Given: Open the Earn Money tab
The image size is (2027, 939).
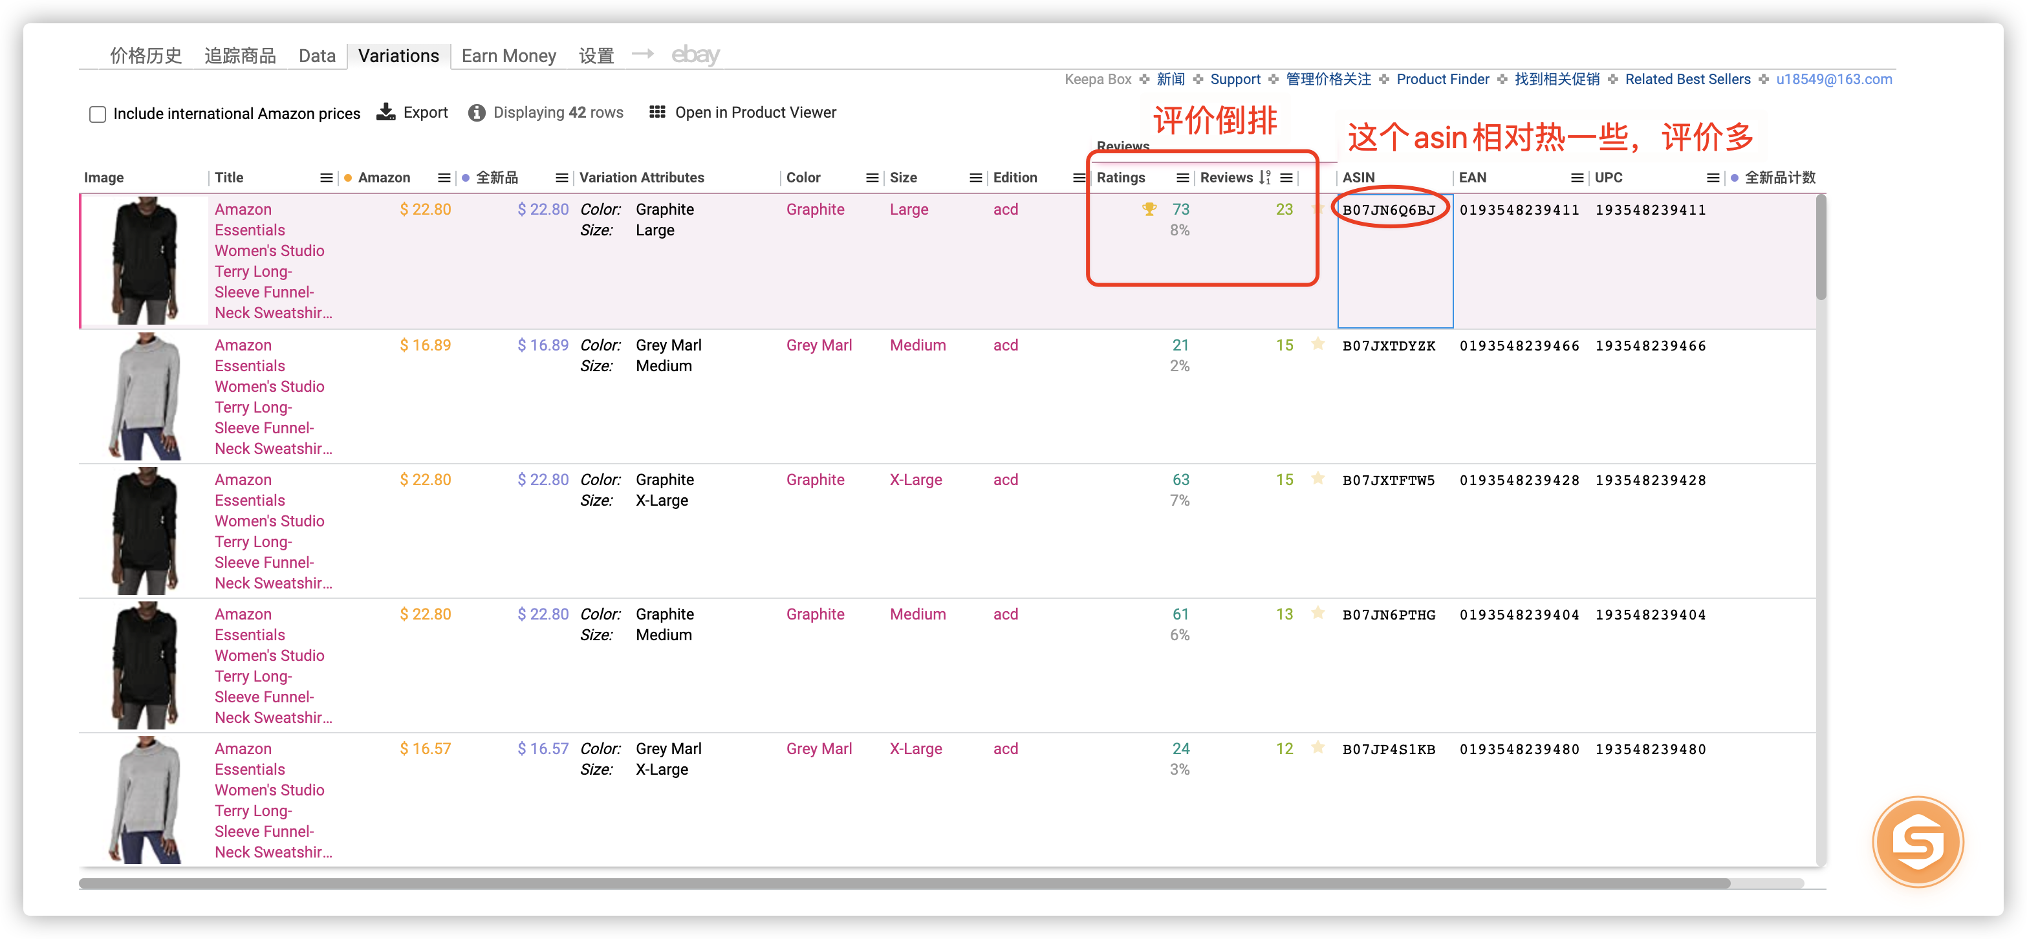Looking at the screenshot, I should tap(509, 56).
